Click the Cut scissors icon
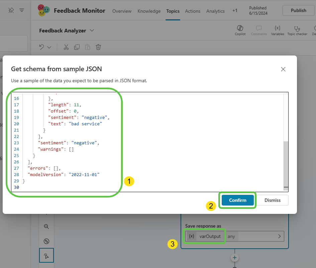This screenshot has width=316, height=268. (x=66, y=47)
